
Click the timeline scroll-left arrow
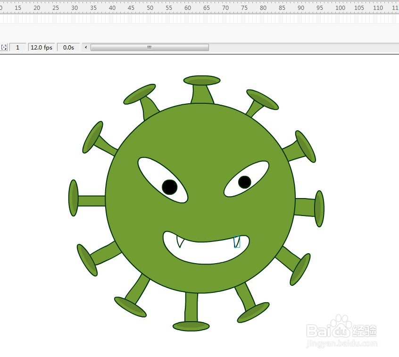pyautogui.click(x=86, y=47)
